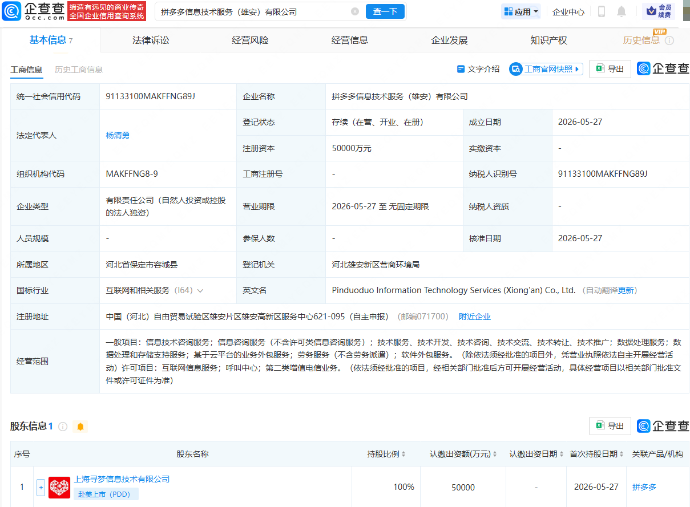Click the 邮编071700 postal code text
This screenshot has width=690, height=507.
pyautogui.click(x=423, y=317)
